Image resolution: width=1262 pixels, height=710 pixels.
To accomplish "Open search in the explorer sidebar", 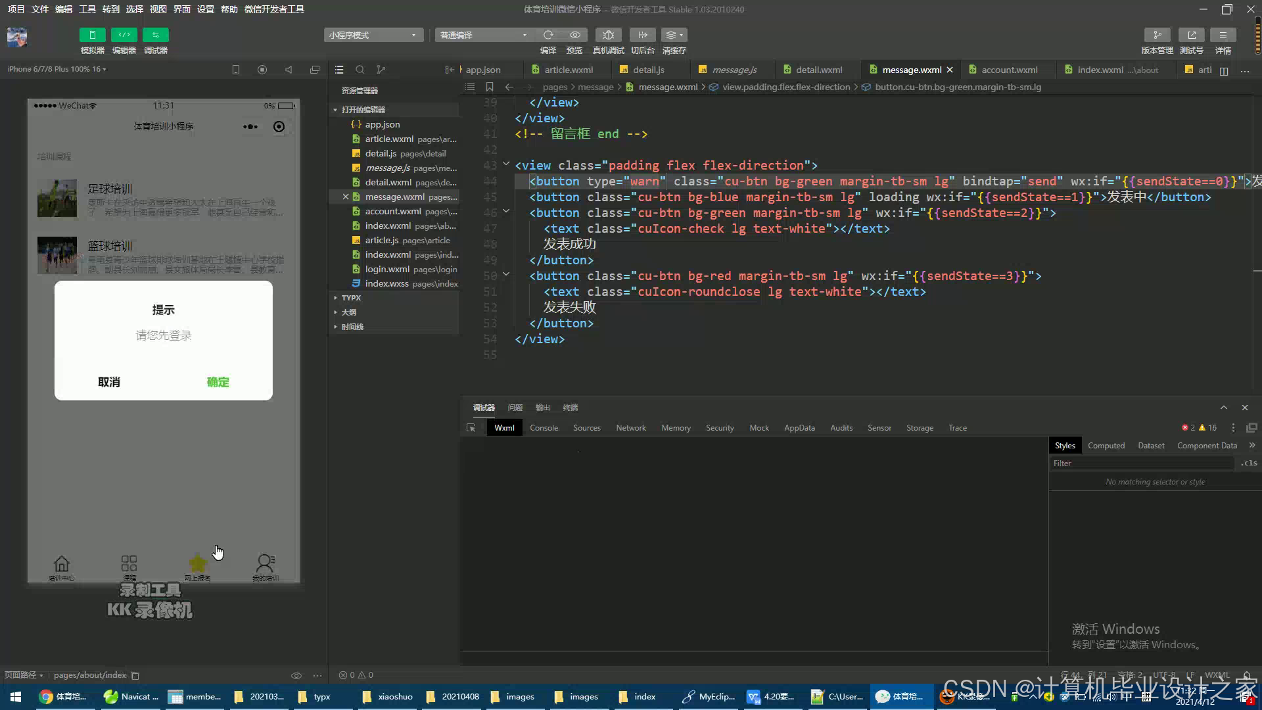I will click(x=360, y=70).
